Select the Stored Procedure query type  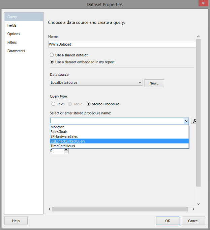(x=89, y=104)
